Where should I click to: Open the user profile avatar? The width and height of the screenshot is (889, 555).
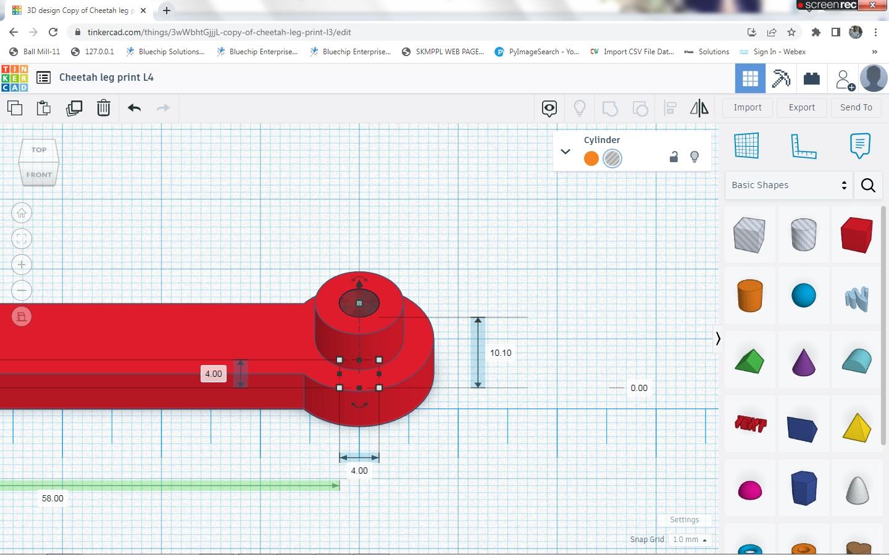[874, 78]
